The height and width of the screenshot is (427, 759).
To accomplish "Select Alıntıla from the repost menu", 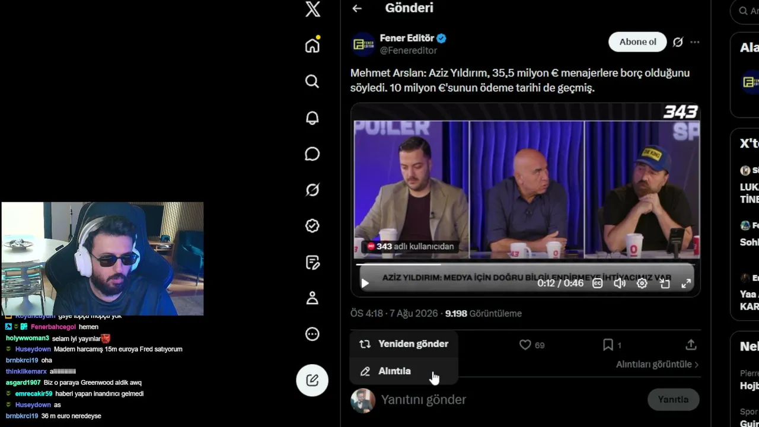I will click(404, 371).
